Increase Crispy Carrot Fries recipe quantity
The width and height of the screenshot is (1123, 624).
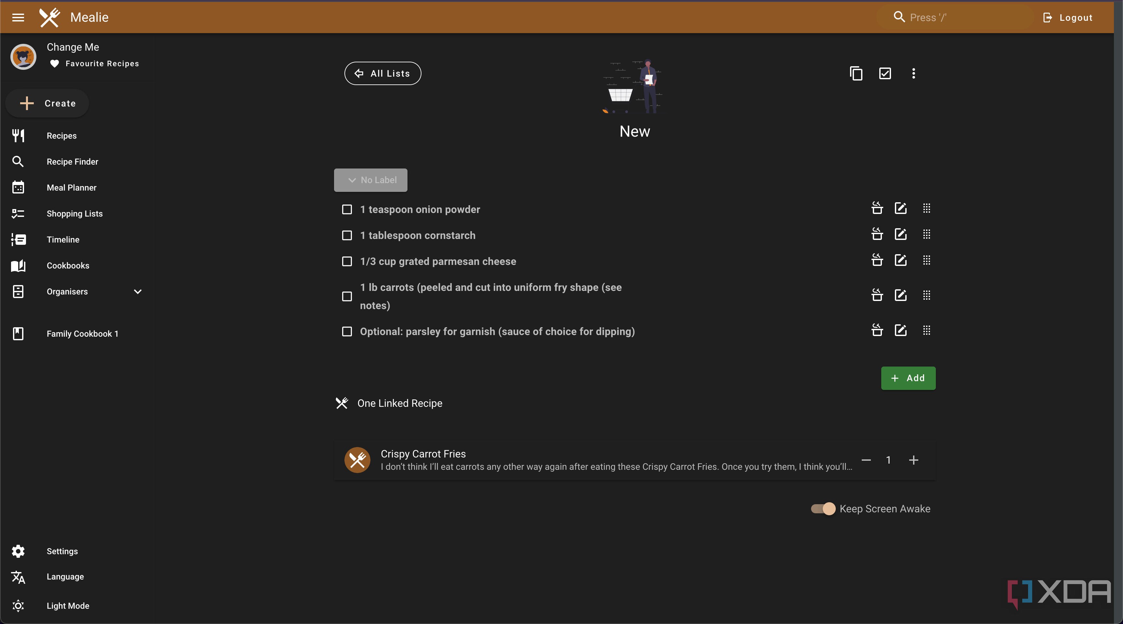[914, 460]
